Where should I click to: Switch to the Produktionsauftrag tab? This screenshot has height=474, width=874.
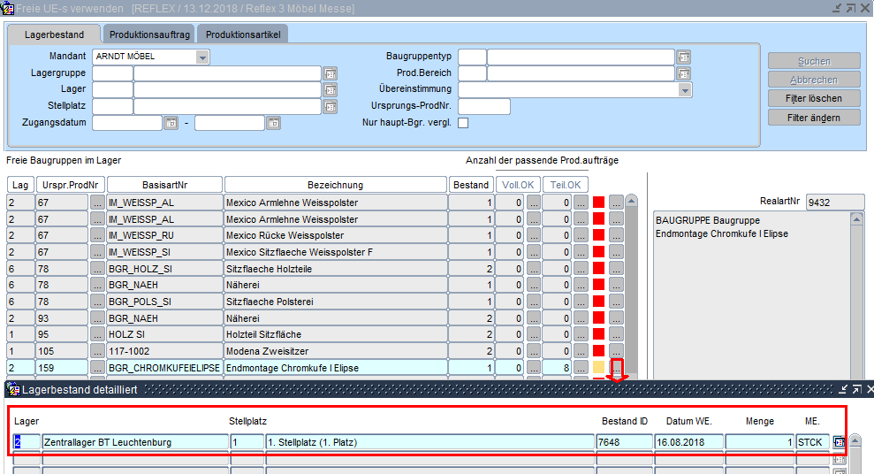[149, 34]
